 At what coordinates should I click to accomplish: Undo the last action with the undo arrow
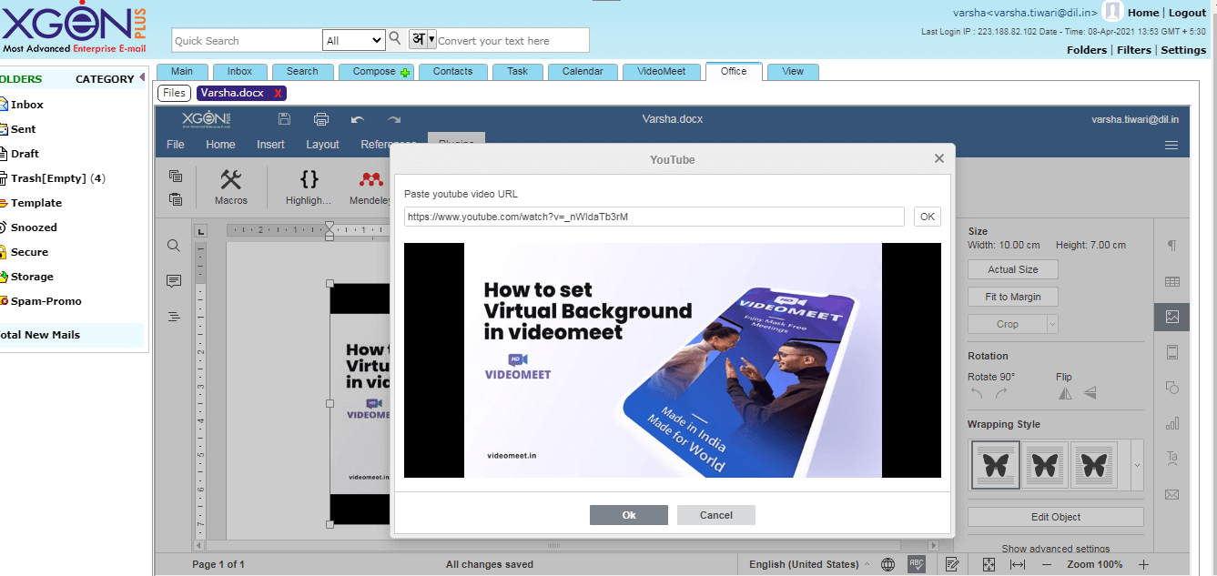(357, 119)
